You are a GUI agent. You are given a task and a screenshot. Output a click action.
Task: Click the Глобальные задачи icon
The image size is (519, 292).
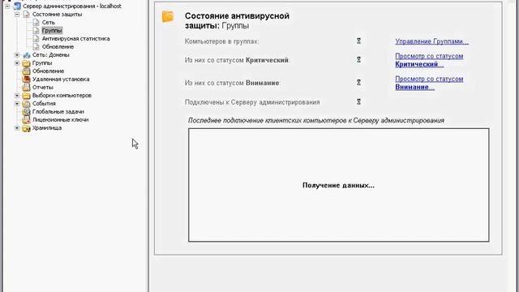pyautogui.click(x=27, y=112)
